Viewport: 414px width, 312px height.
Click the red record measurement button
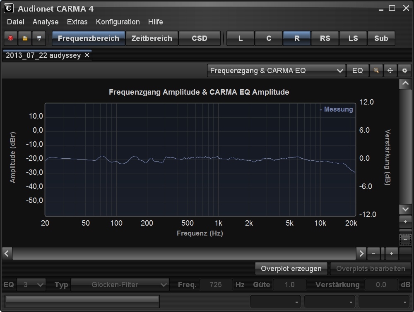click(x=11, y=38)
